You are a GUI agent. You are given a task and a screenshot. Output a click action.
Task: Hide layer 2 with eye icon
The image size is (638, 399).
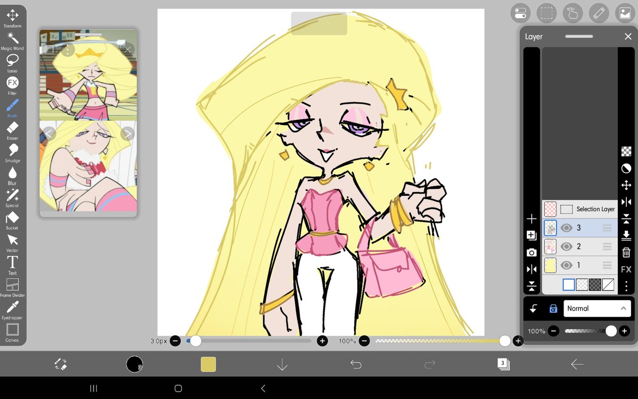[x=566, y=246]
